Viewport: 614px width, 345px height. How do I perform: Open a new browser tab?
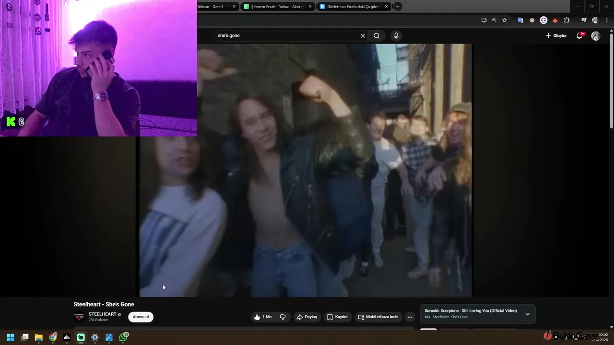pos(398,7)
